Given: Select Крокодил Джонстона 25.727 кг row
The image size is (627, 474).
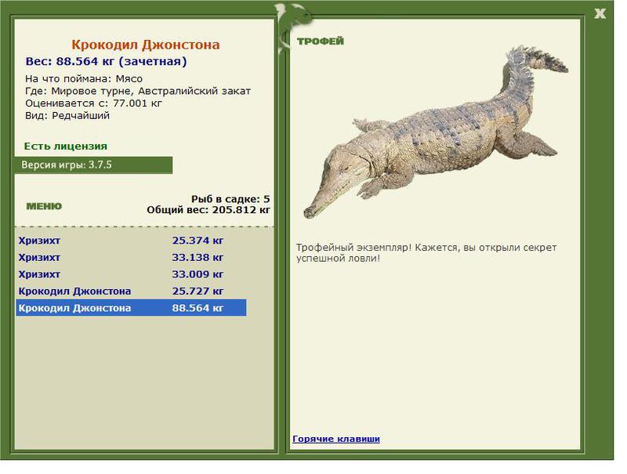Looking at the screenshot, I should pos(131,291).
